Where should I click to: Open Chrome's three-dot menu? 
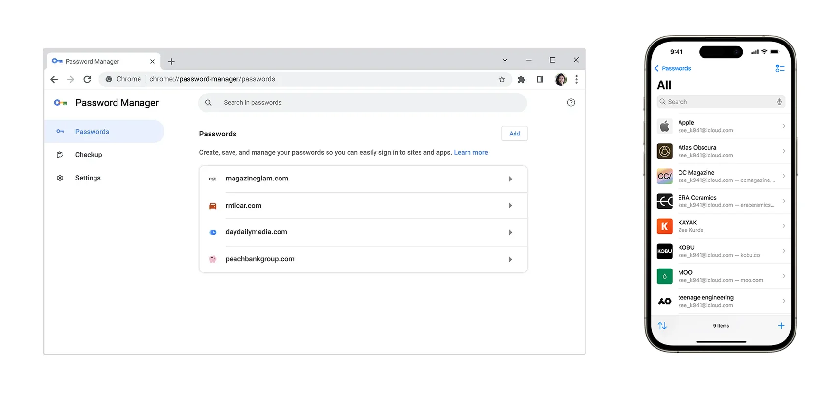(577, 79)
